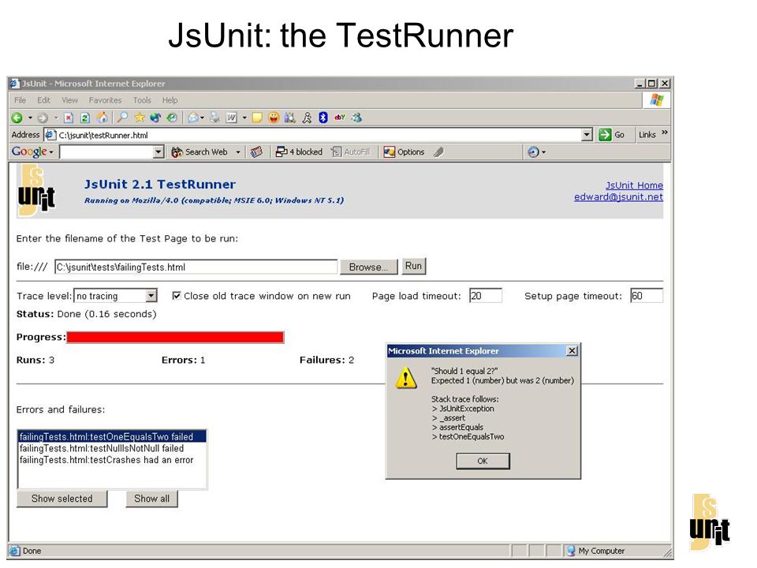757x568 pixels.
Task: Select failingTests.html:testOneEqualsTwo failed row
Action: click(x=113, y=436)
